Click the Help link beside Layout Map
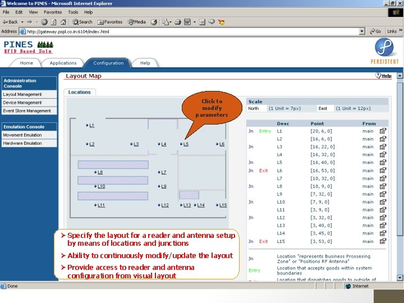The image size is (404, 303). [x=384, y=76]
